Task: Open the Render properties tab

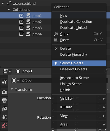Action: 4,92
